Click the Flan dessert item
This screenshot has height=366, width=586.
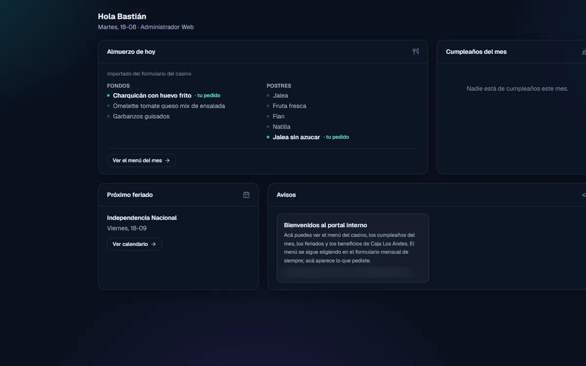click(278, 117)
